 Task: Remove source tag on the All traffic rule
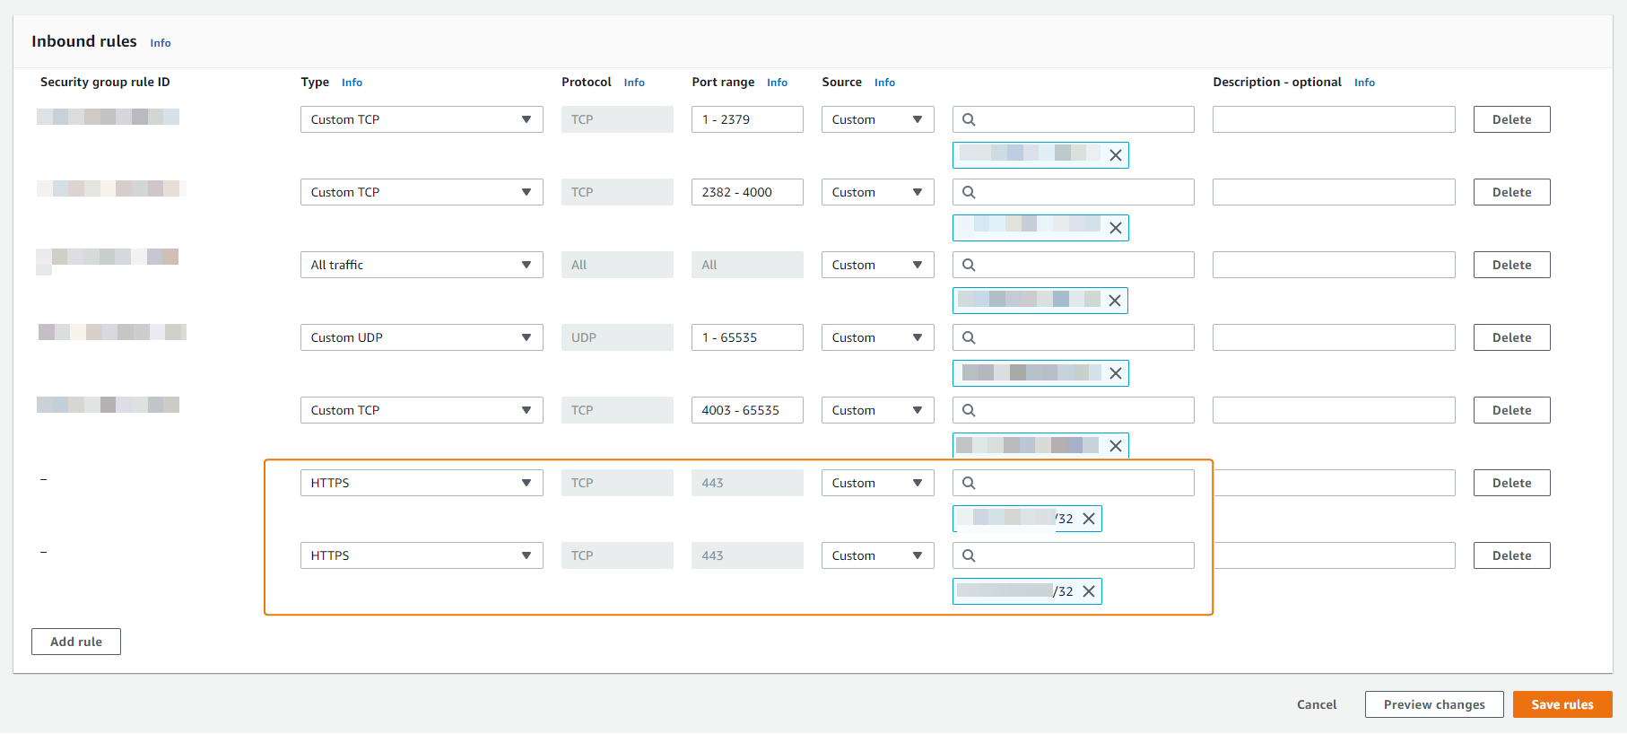pyautogui.click(x=1114, y=301)
